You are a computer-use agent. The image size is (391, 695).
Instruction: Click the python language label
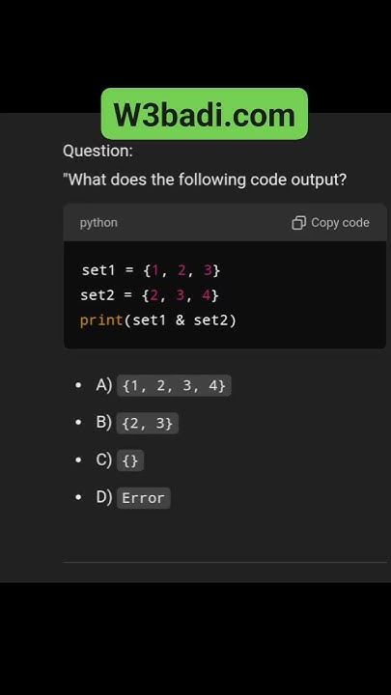pos(98,223)
